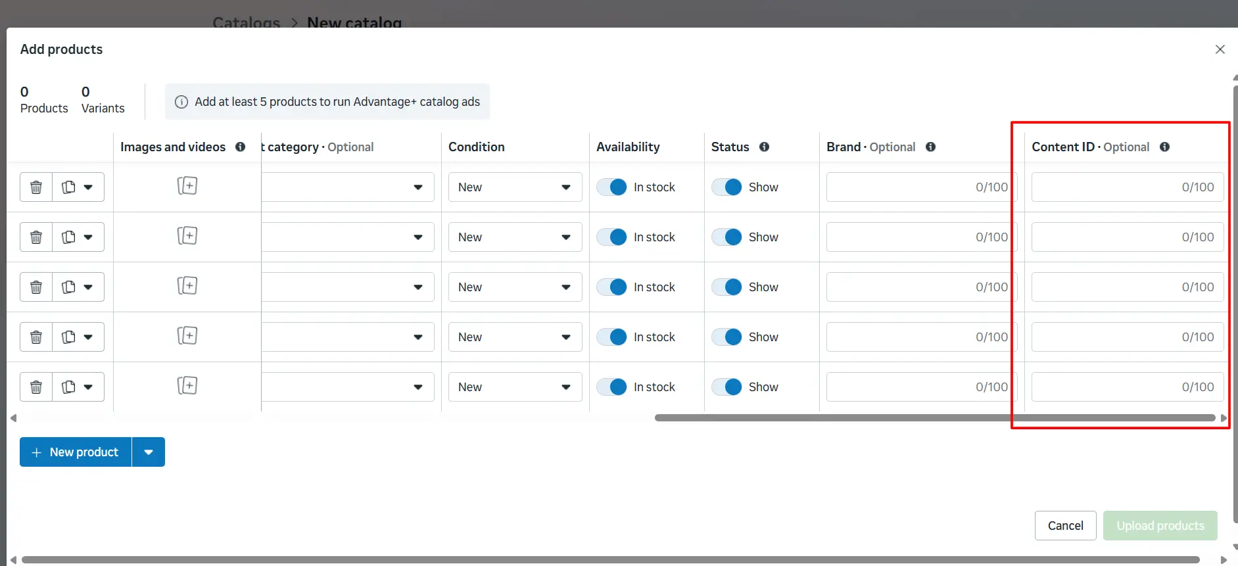1238x566 pixels.
Task: Open the category dropdown in fourth row
Action: [x=348, y=337]
